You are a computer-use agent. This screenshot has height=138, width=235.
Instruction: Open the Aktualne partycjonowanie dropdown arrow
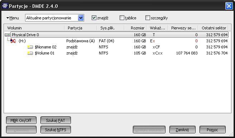pos(81,18)
